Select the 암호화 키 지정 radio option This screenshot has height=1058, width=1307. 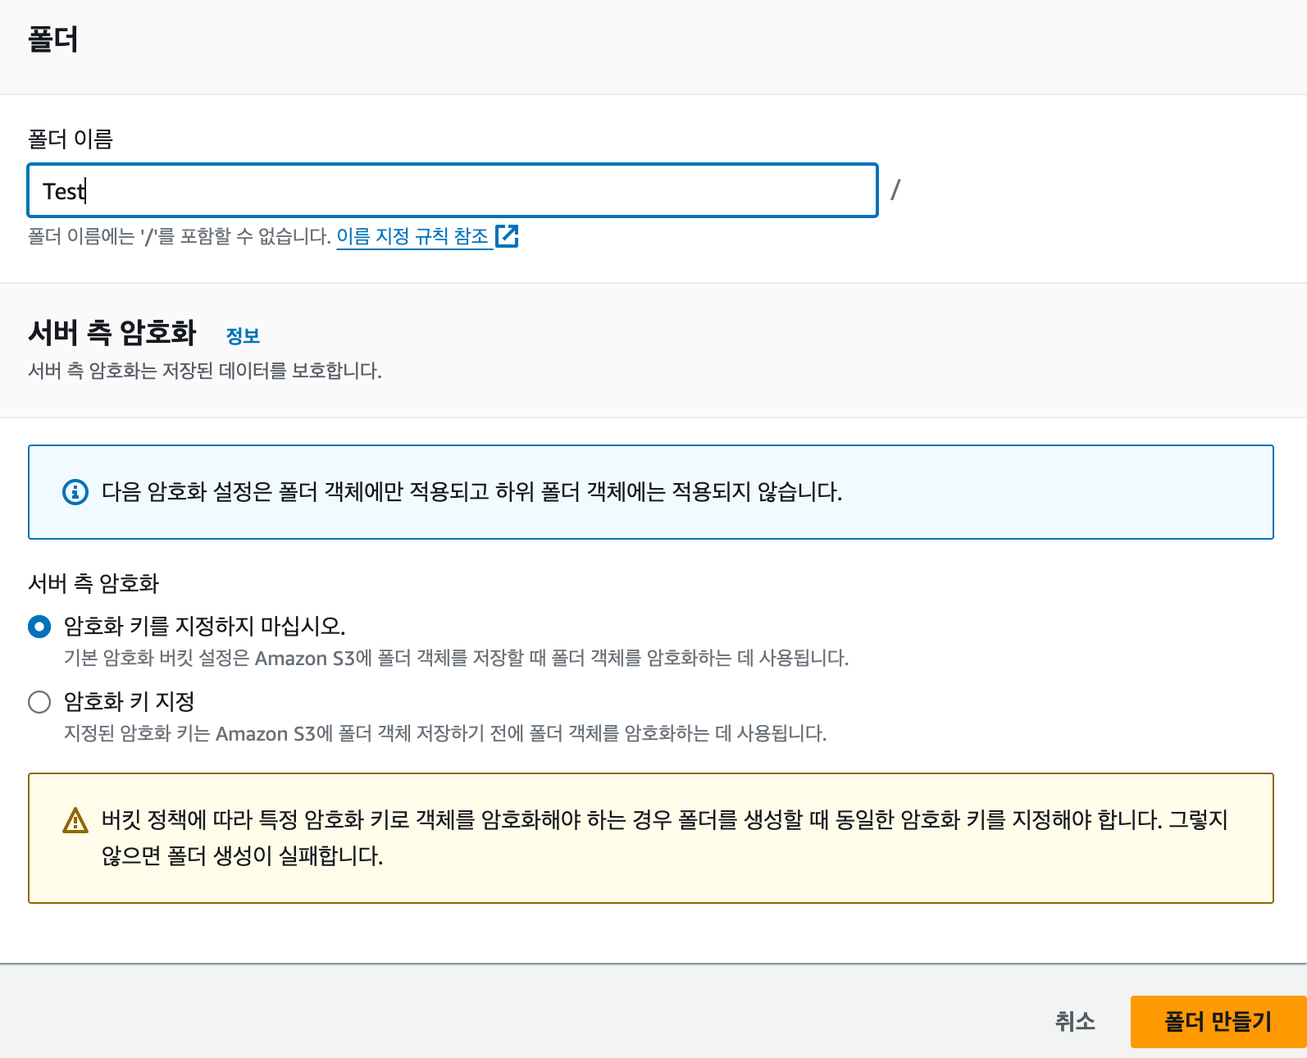[39, 702]
